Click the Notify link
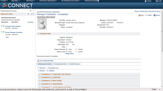Viewport: 163px width, 91px height. click(x=150, y=15)
